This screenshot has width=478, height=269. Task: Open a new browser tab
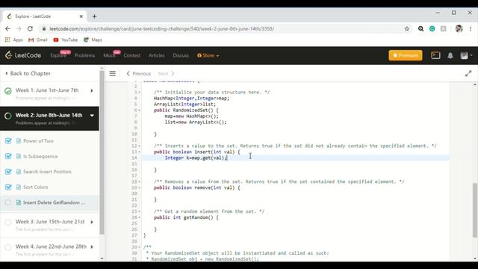[x=94, y=16]
